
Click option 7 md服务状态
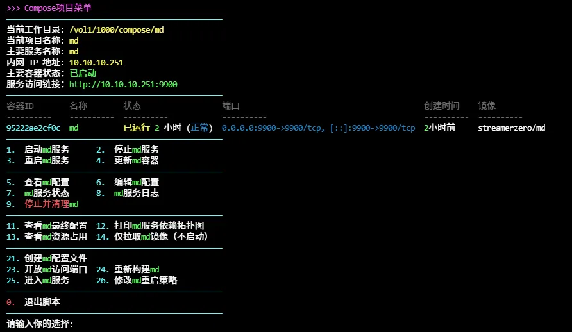46,193
